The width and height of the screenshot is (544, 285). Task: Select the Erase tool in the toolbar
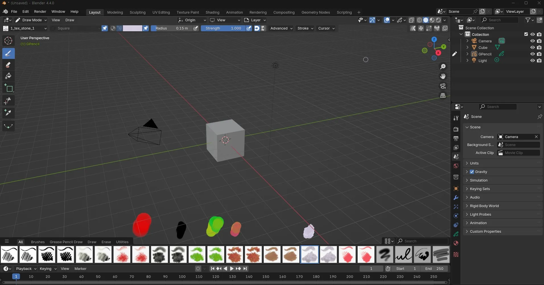(x=8, y=65)
